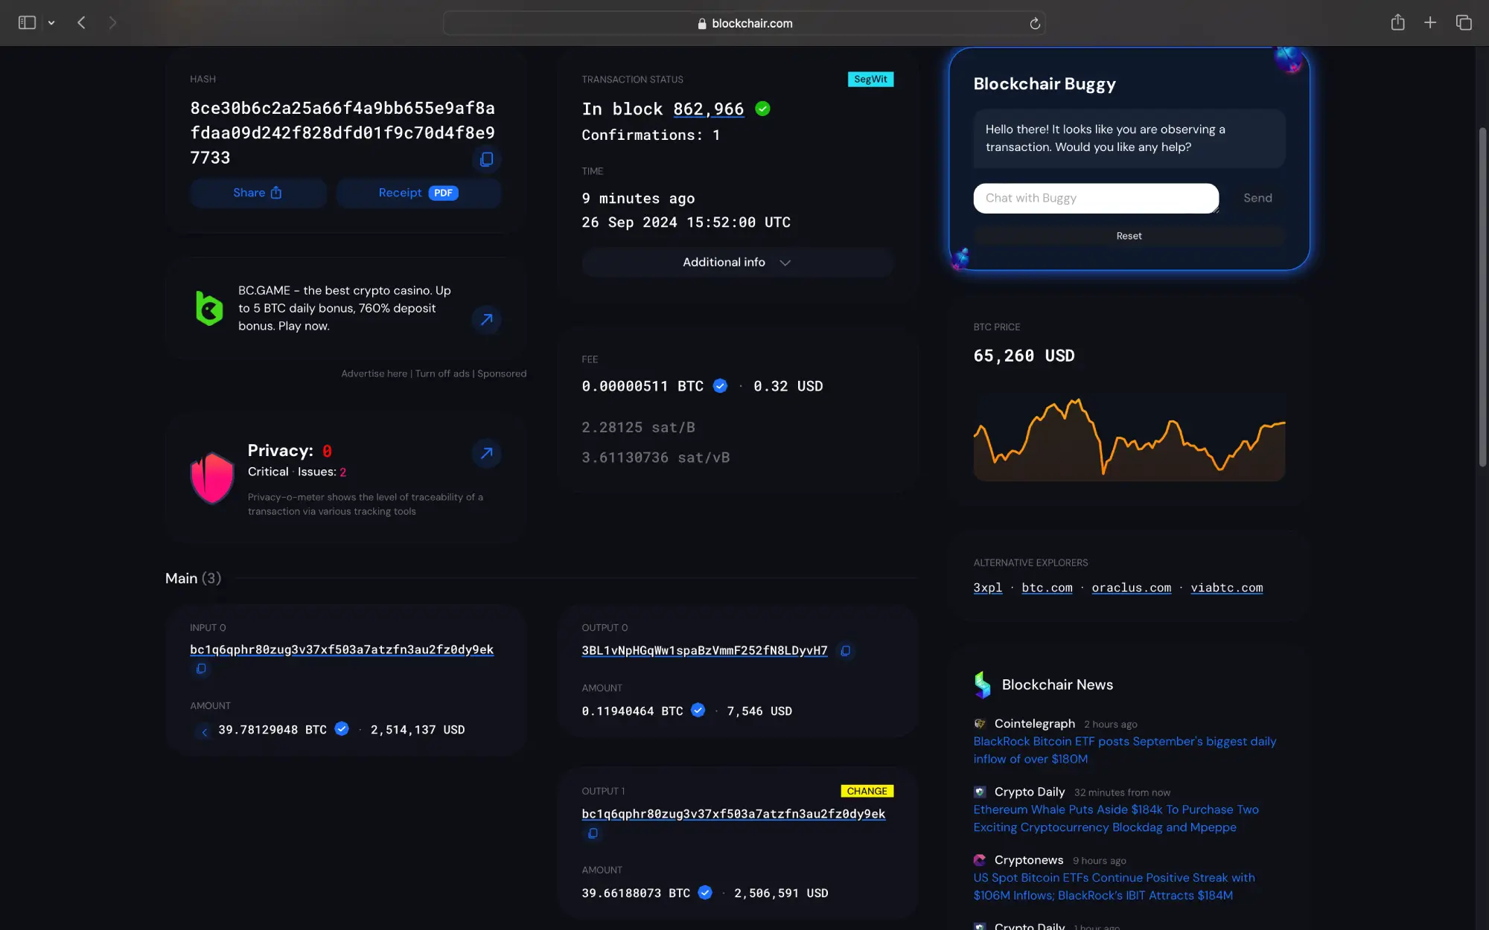Reset the Blockchair Buggy chat
This screenshot has height=930, width=1489.
[x=1129, y=235]
